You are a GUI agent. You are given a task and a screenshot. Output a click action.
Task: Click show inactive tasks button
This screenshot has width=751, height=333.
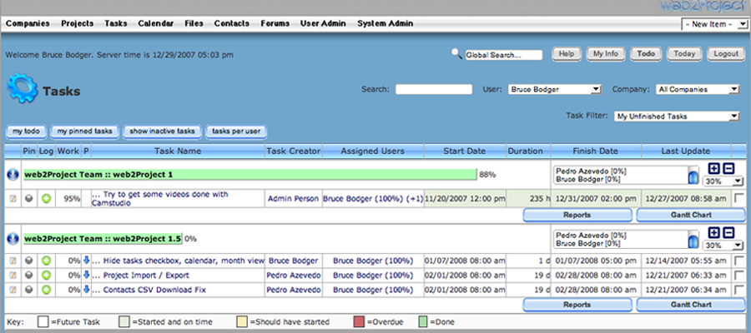pyautogui.click(x=163, y=132)
